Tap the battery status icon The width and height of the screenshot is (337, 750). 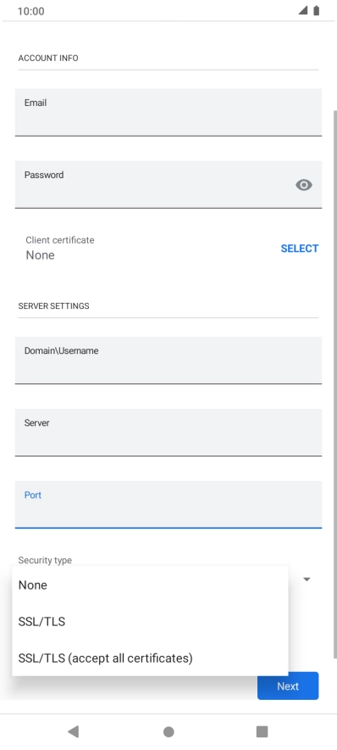click(x=316, y=10)
